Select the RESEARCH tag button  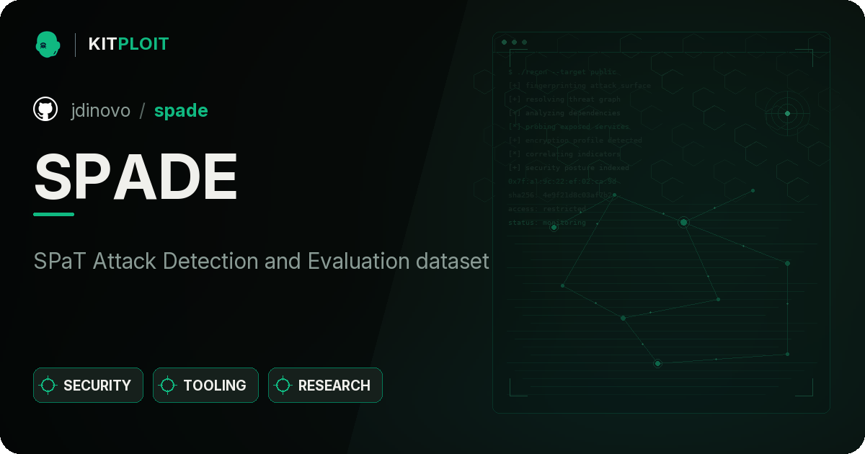click(325, 386)
